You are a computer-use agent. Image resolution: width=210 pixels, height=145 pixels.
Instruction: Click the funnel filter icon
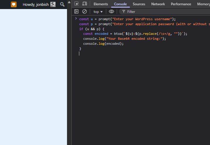124,11
